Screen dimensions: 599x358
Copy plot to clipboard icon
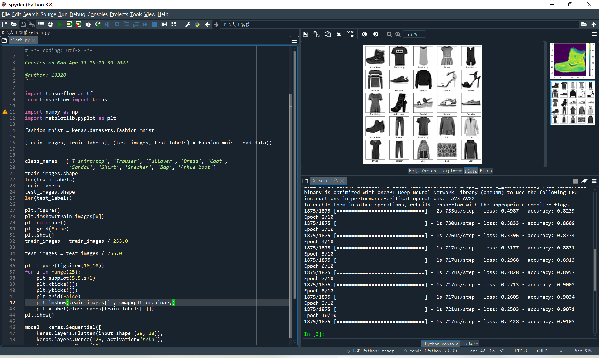pos(328,34)
